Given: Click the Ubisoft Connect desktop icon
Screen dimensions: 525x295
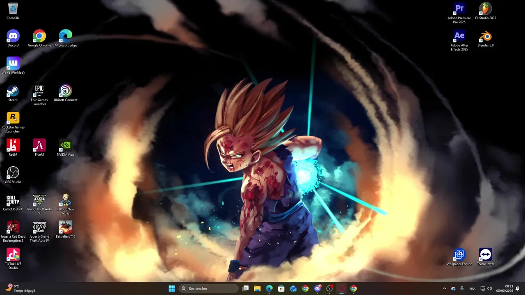Looking at the screenshot, I should 66,93.
